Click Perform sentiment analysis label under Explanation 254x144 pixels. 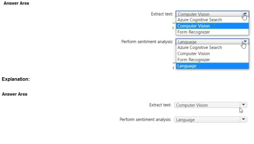point(146,120)
